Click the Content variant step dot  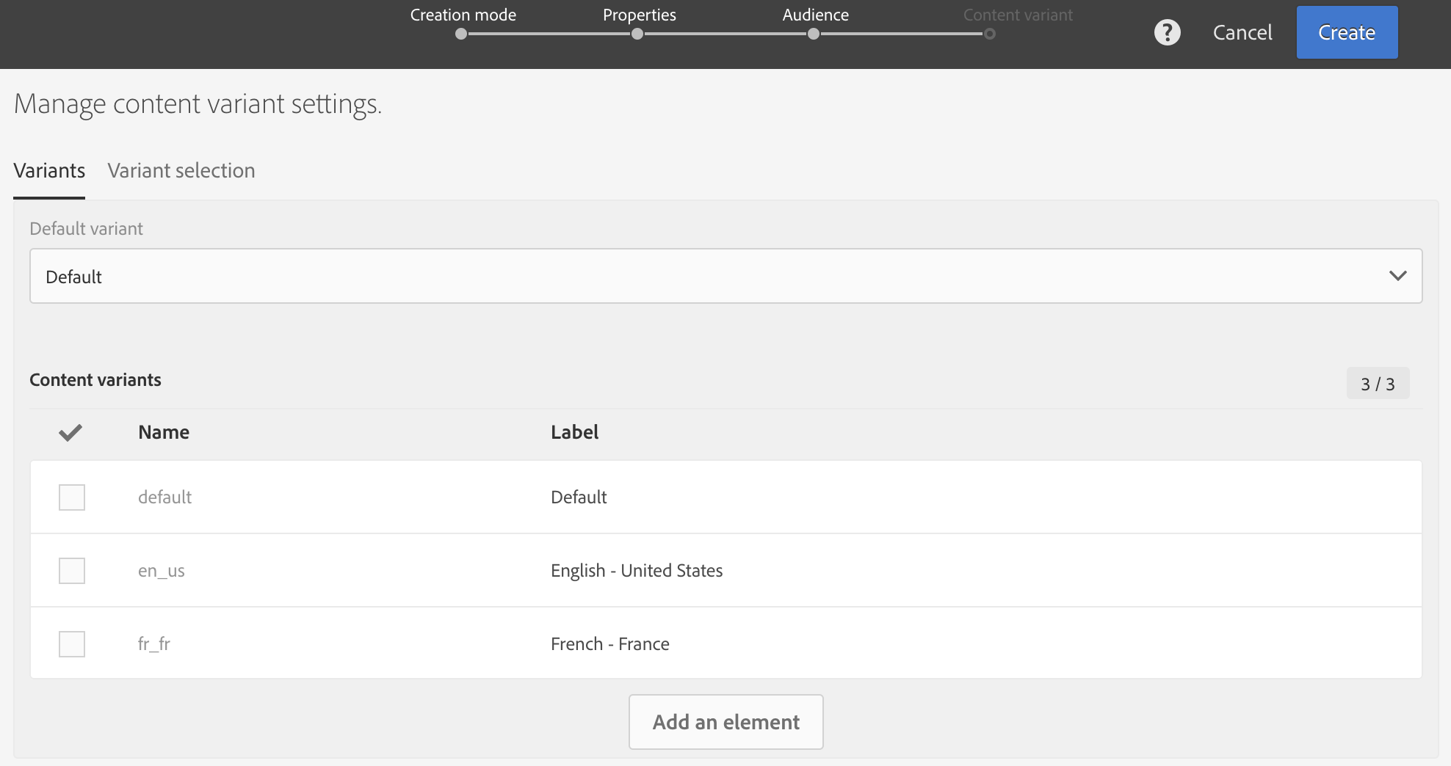click(990, 34)
